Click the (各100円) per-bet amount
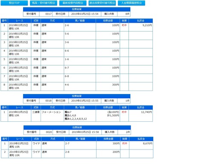This screenshot has width=205, height=164. coord(113,112)
